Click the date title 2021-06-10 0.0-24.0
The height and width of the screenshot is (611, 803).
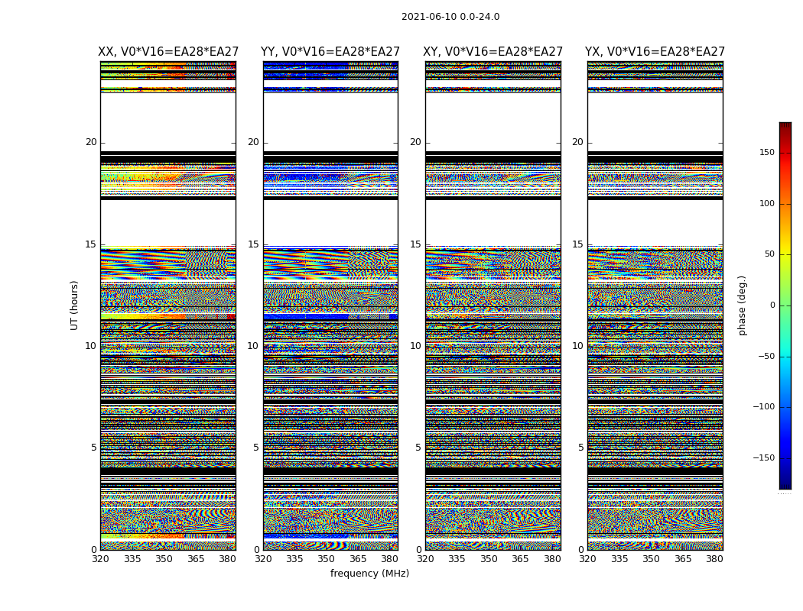point(450,17)
